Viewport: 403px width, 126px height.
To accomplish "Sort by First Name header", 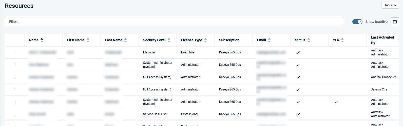I will pos(76,40).
